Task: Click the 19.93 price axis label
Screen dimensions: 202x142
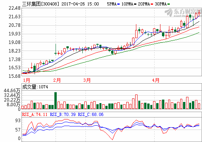Action: click(x=14, y=34)
